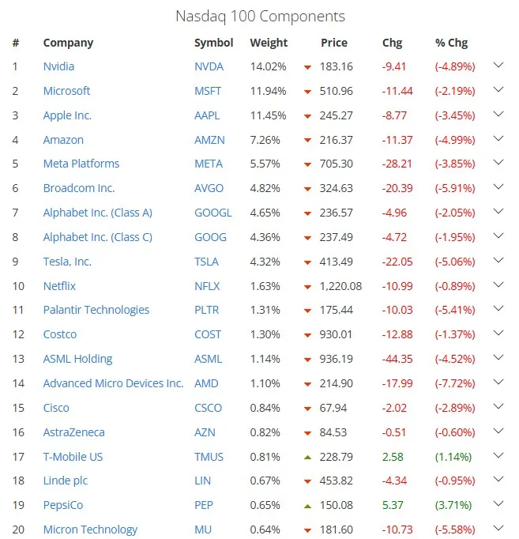Click the red down arrow for Costco
The height and width of the screenshot is (539, 519).
pos(307,335)
